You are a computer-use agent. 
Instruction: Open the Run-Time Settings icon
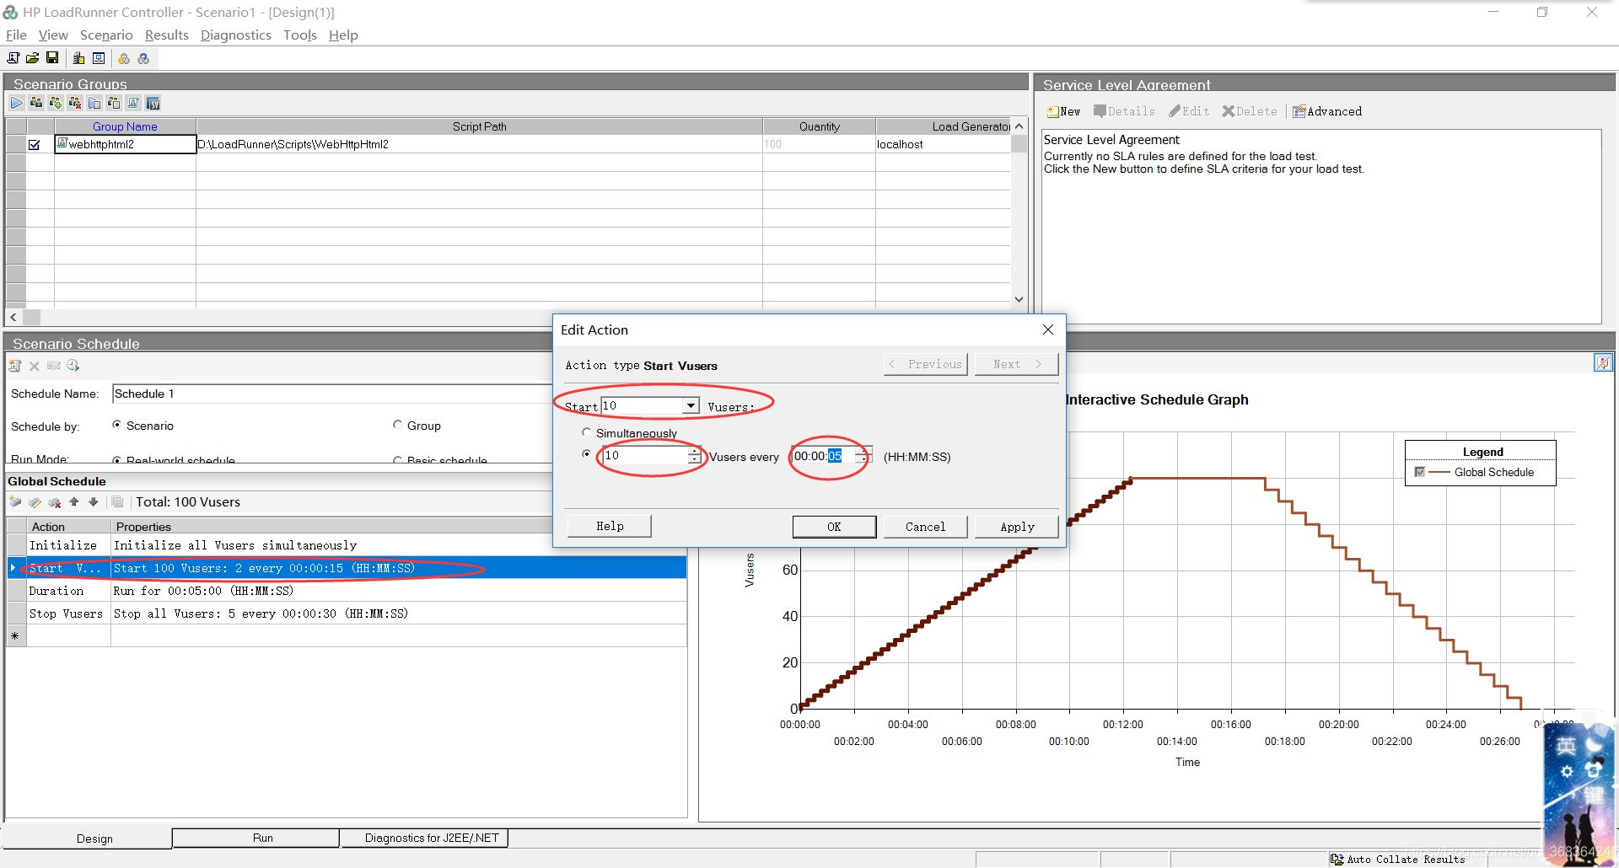pos(94,103)
